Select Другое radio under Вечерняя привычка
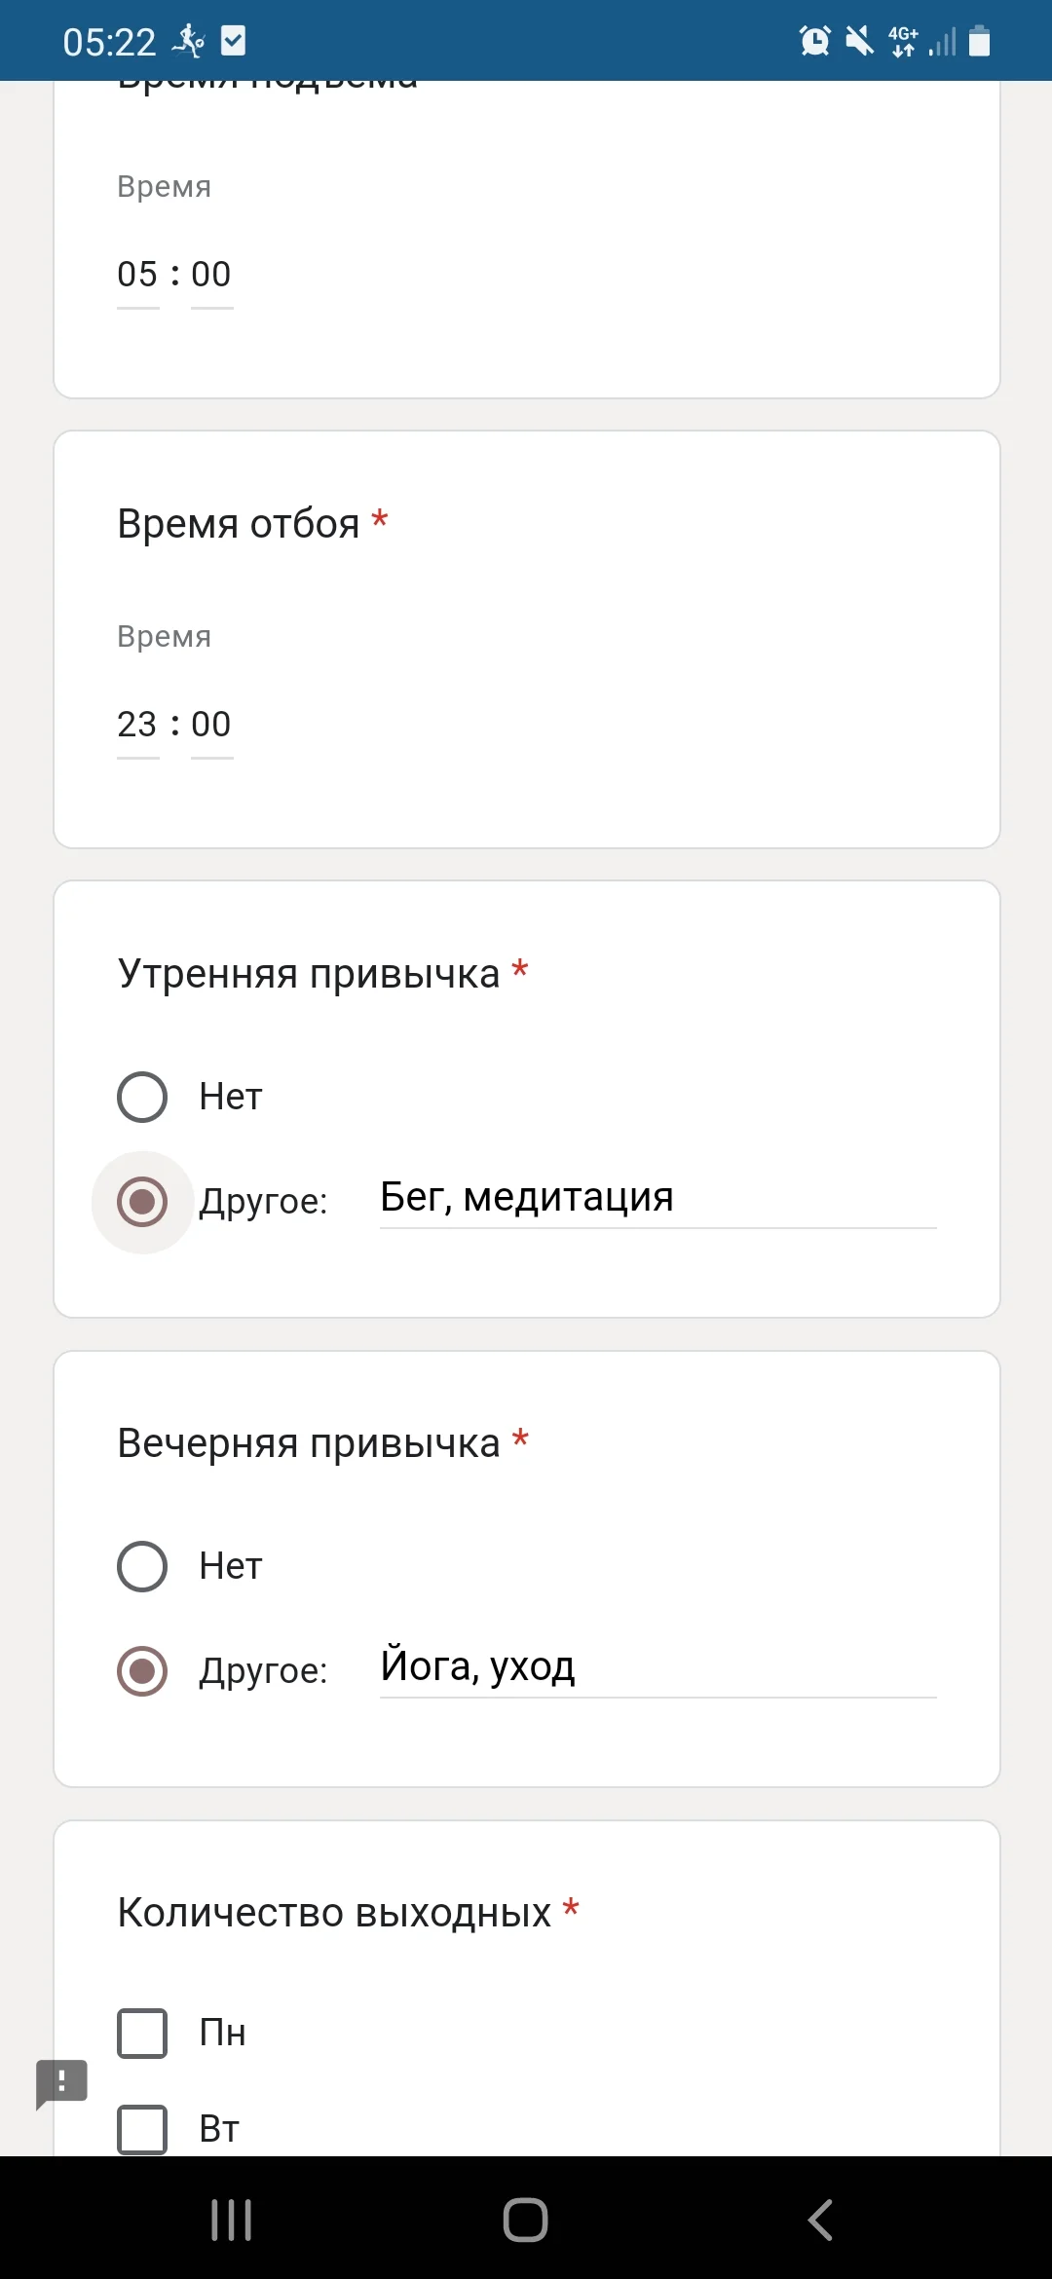The height and width of the screenshot is (2279, 1052). 142,1670
